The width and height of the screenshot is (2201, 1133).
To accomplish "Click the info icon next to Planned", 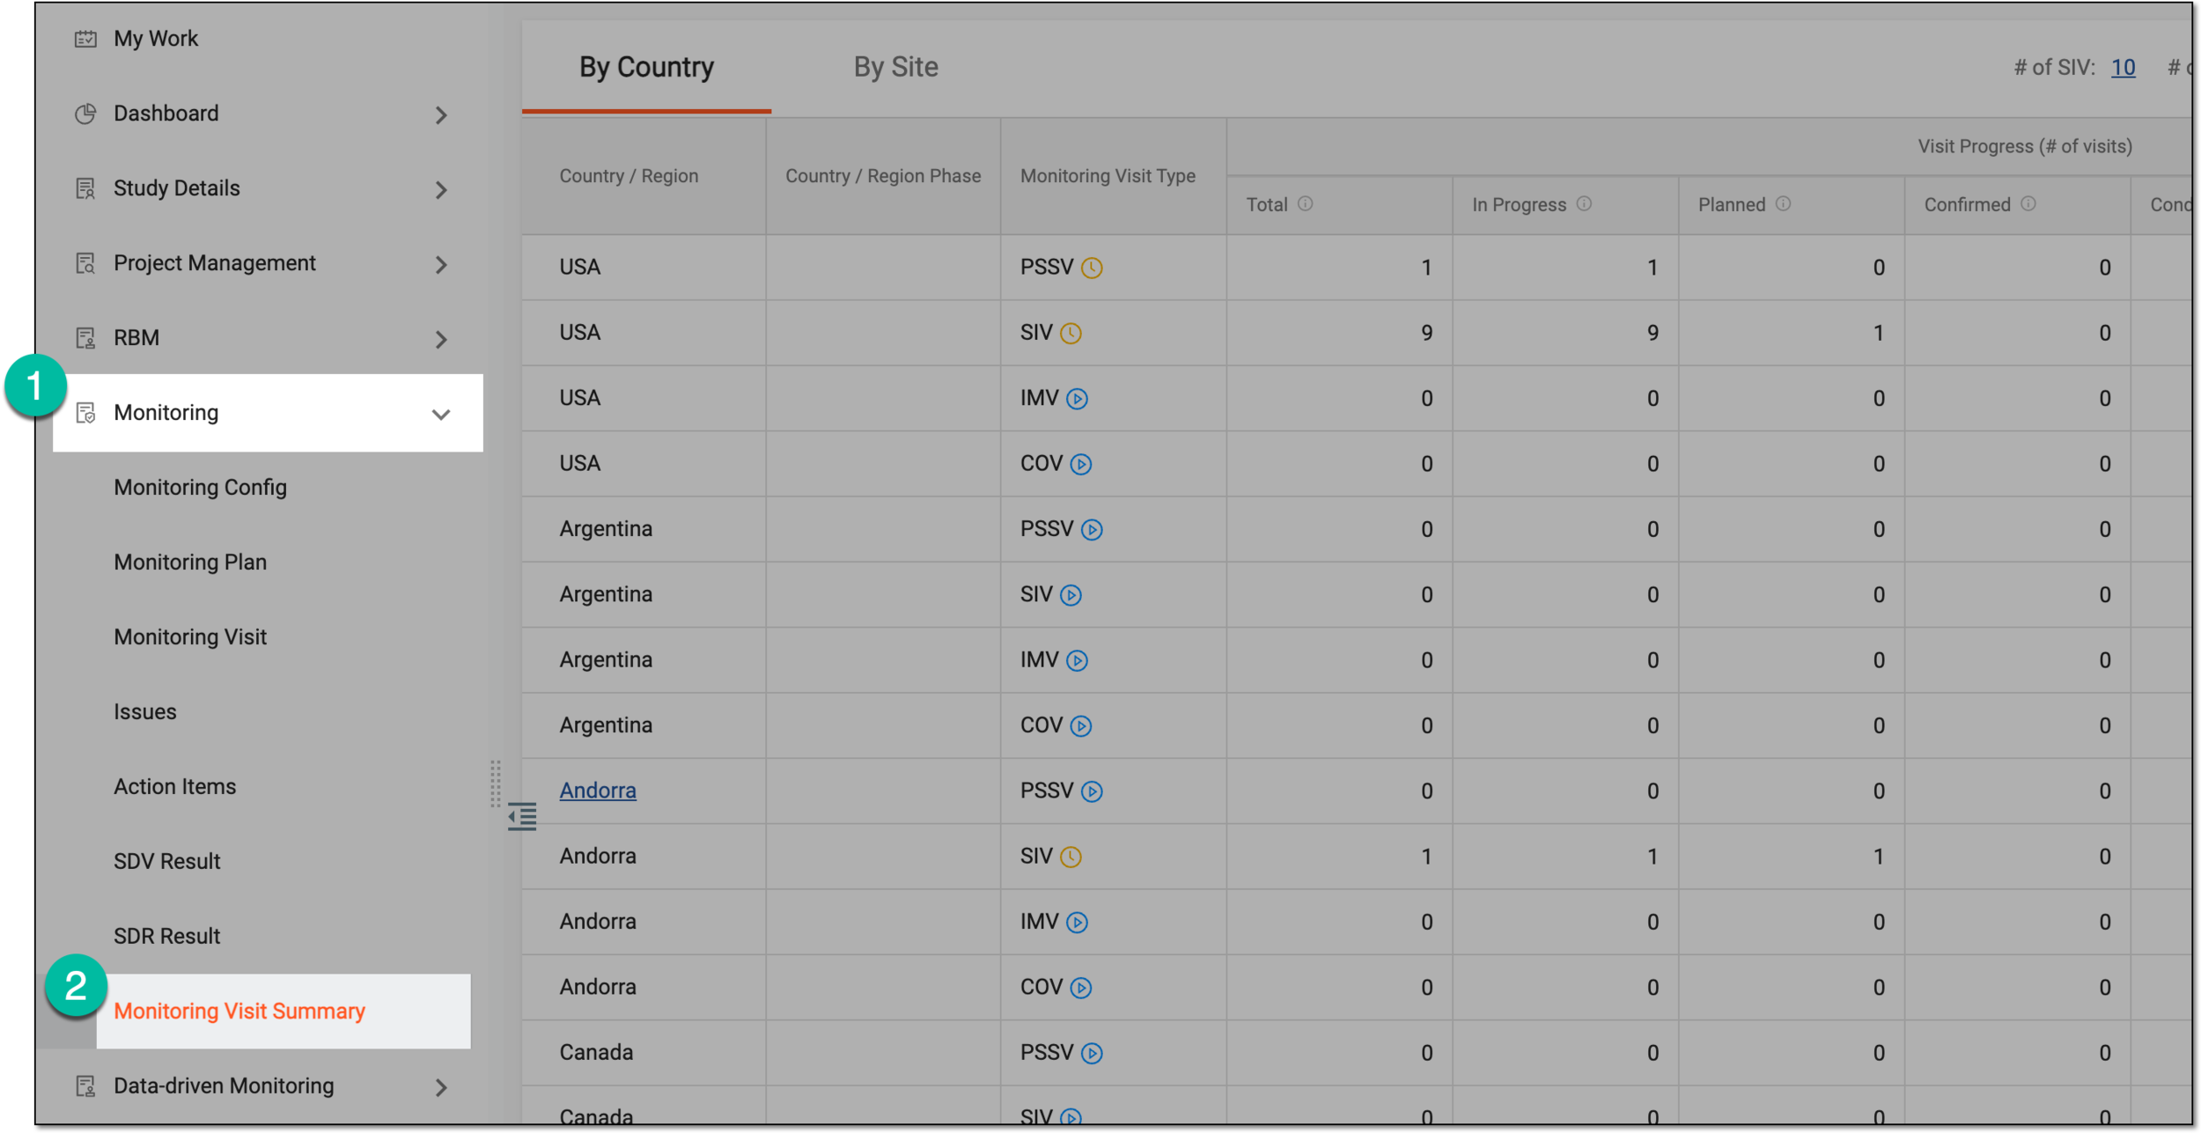I will pos(1783,204).
